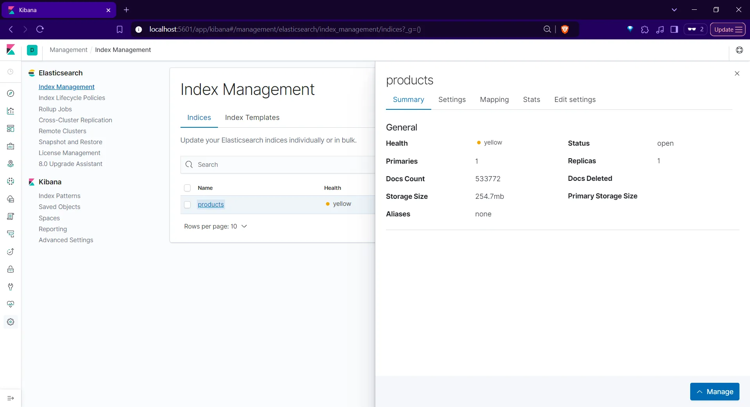Open APM from the side navigation
Screen dimensions: 750x407
pos(11,234)
